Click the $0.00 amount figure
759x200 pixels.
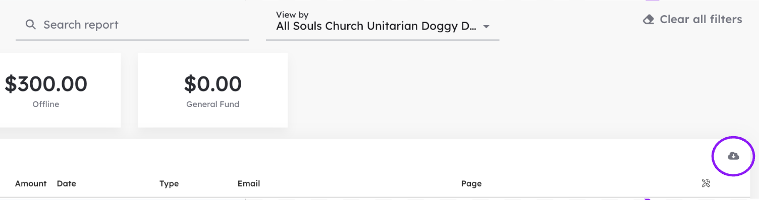point(212,84)
